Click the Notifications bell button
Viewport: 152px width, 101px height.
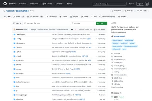[117, 11]
